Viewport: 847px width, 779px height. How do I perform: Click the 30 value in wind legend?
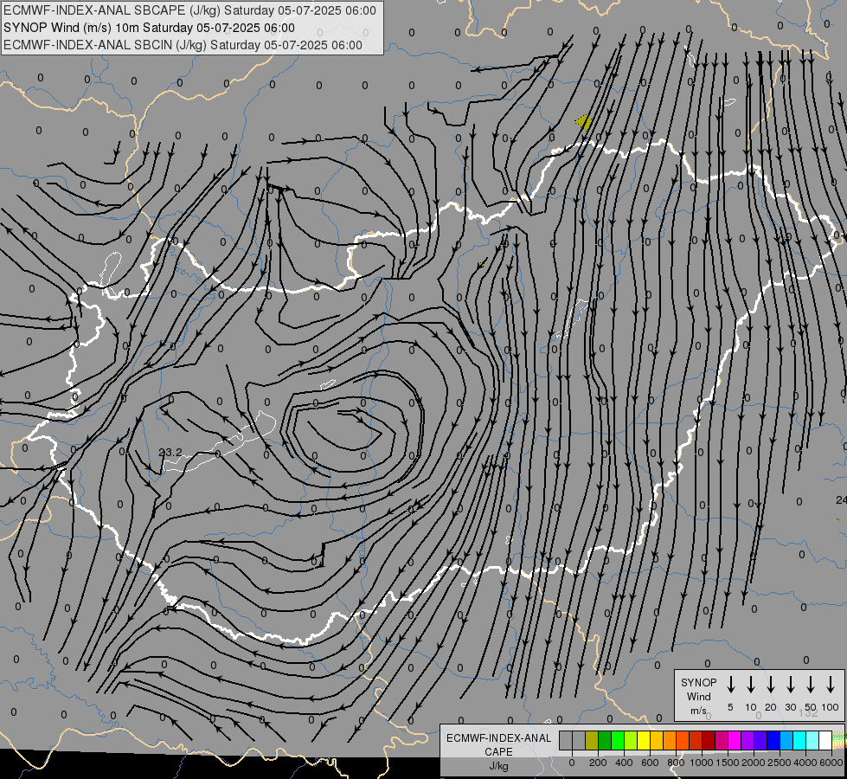[x=790, y=707]
